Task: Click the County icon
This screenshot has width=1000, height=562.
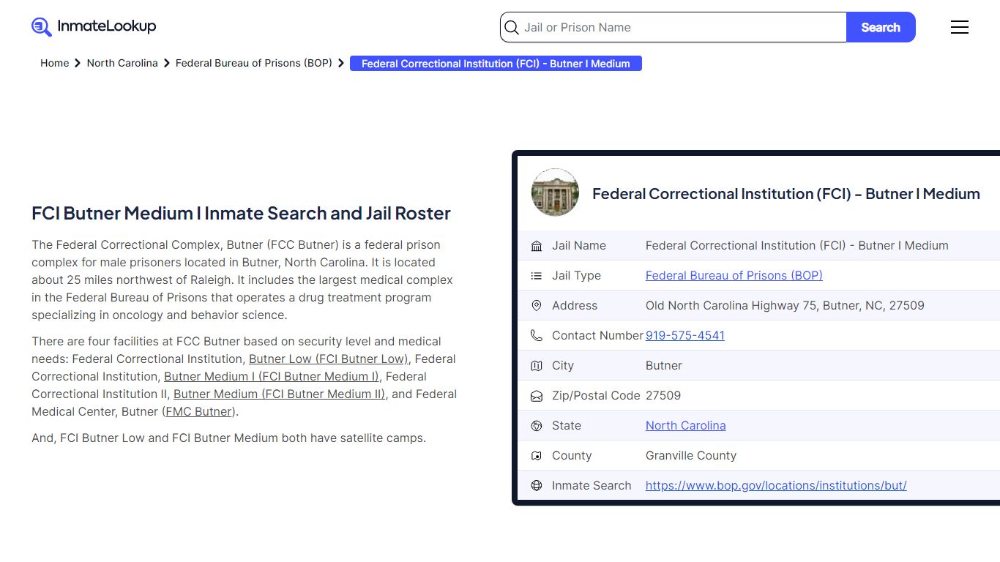Action: (x=537, y=456)
